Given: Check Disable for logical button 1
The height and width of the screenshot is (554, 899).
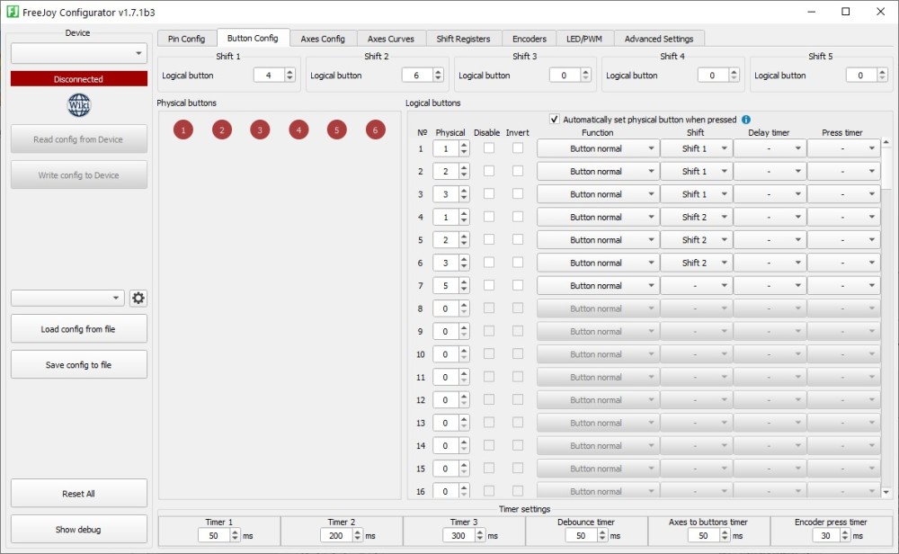Looking at the screenshot, I should click(x=489, y=148).
